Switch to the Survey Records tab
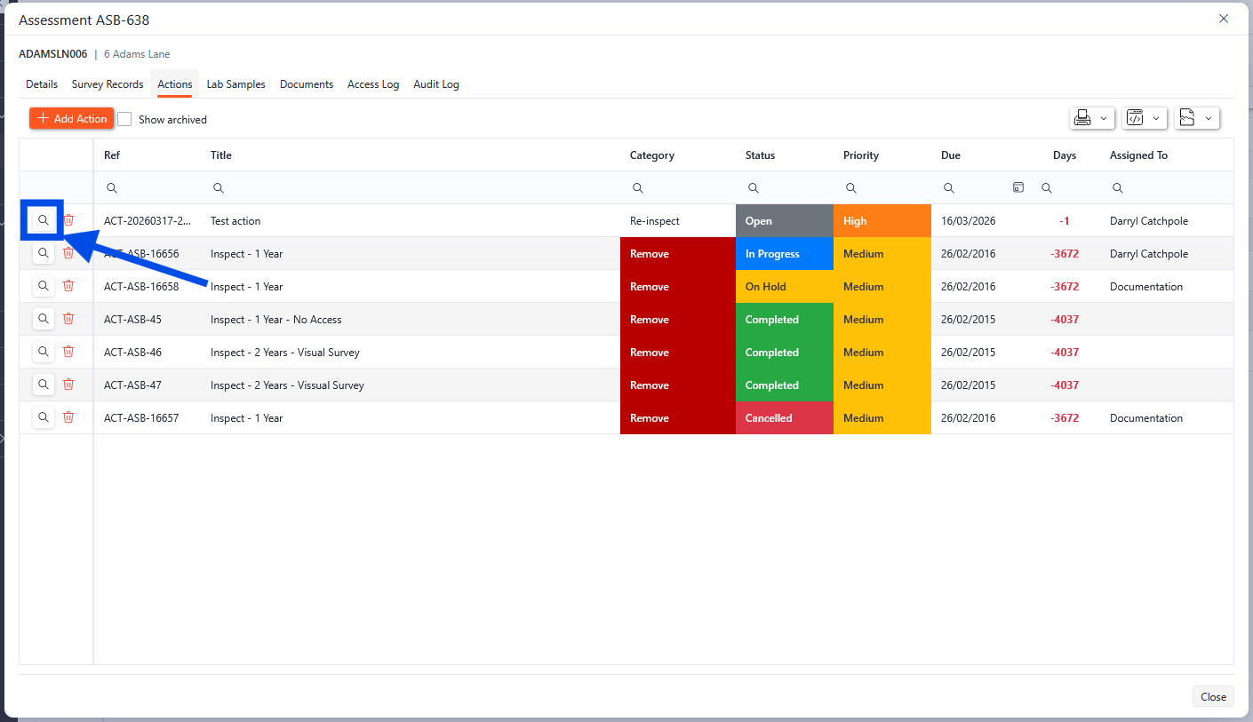 click(108, 84)
